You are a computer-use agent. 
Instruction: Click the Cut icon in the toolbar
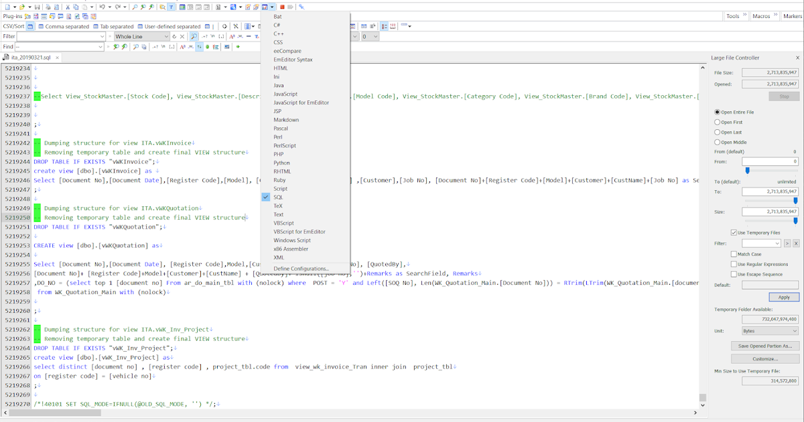tap(67, 7)
